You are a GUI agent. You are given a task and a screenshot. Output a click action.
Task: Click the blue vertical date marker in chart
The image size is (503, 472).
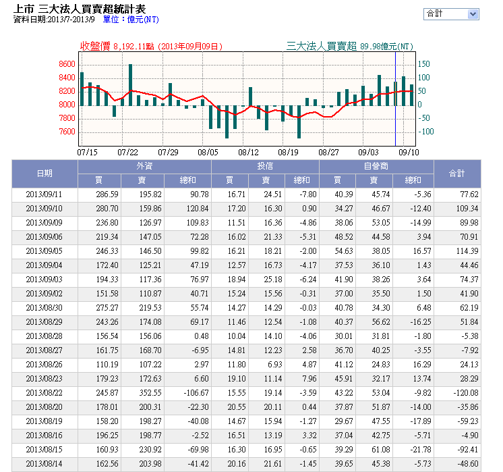coord(395,99)
